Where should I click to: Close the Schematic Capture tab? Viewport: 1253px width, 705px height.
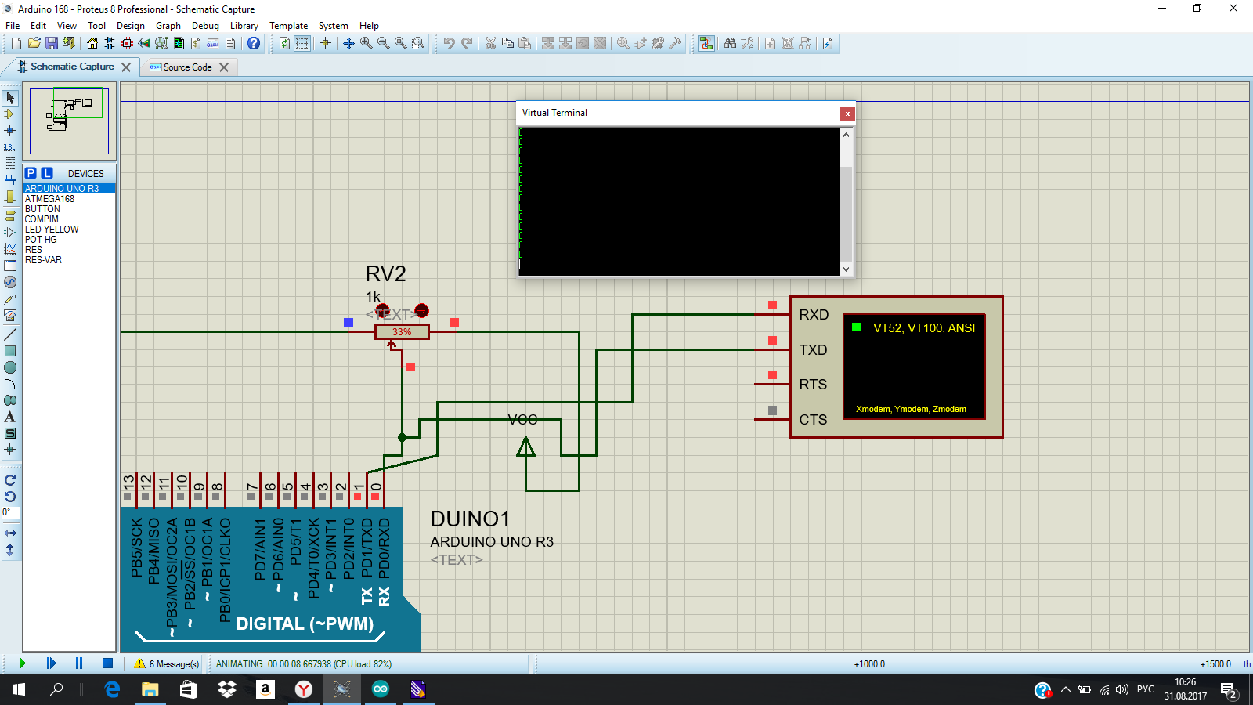tap(126, 67)
